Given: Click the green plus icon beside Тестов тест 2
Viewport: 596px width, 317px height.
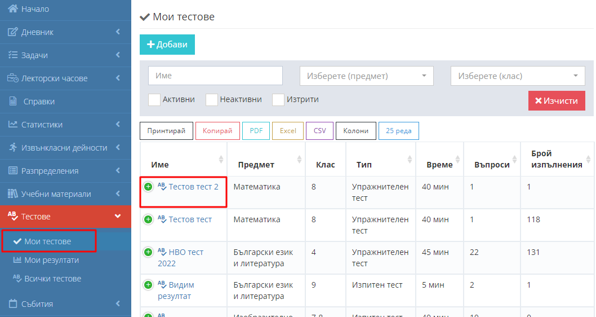Looking at the screenshot, I should 148,187.
